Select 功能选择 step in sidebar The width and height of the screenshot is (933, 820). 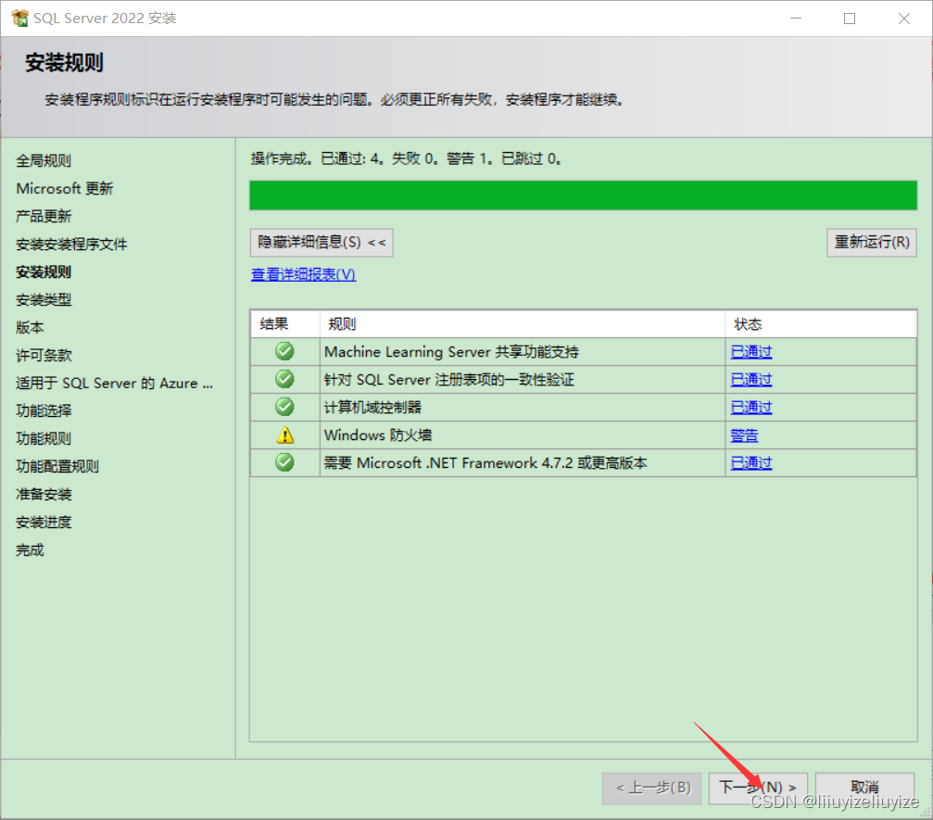(x=44, y=410)
